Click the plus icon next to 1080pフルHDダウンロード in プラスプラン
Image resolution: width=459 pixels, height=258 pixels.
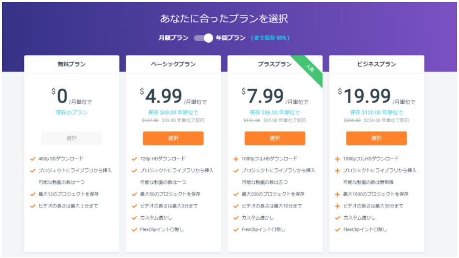pyautogui.click(x=236, y=159)
